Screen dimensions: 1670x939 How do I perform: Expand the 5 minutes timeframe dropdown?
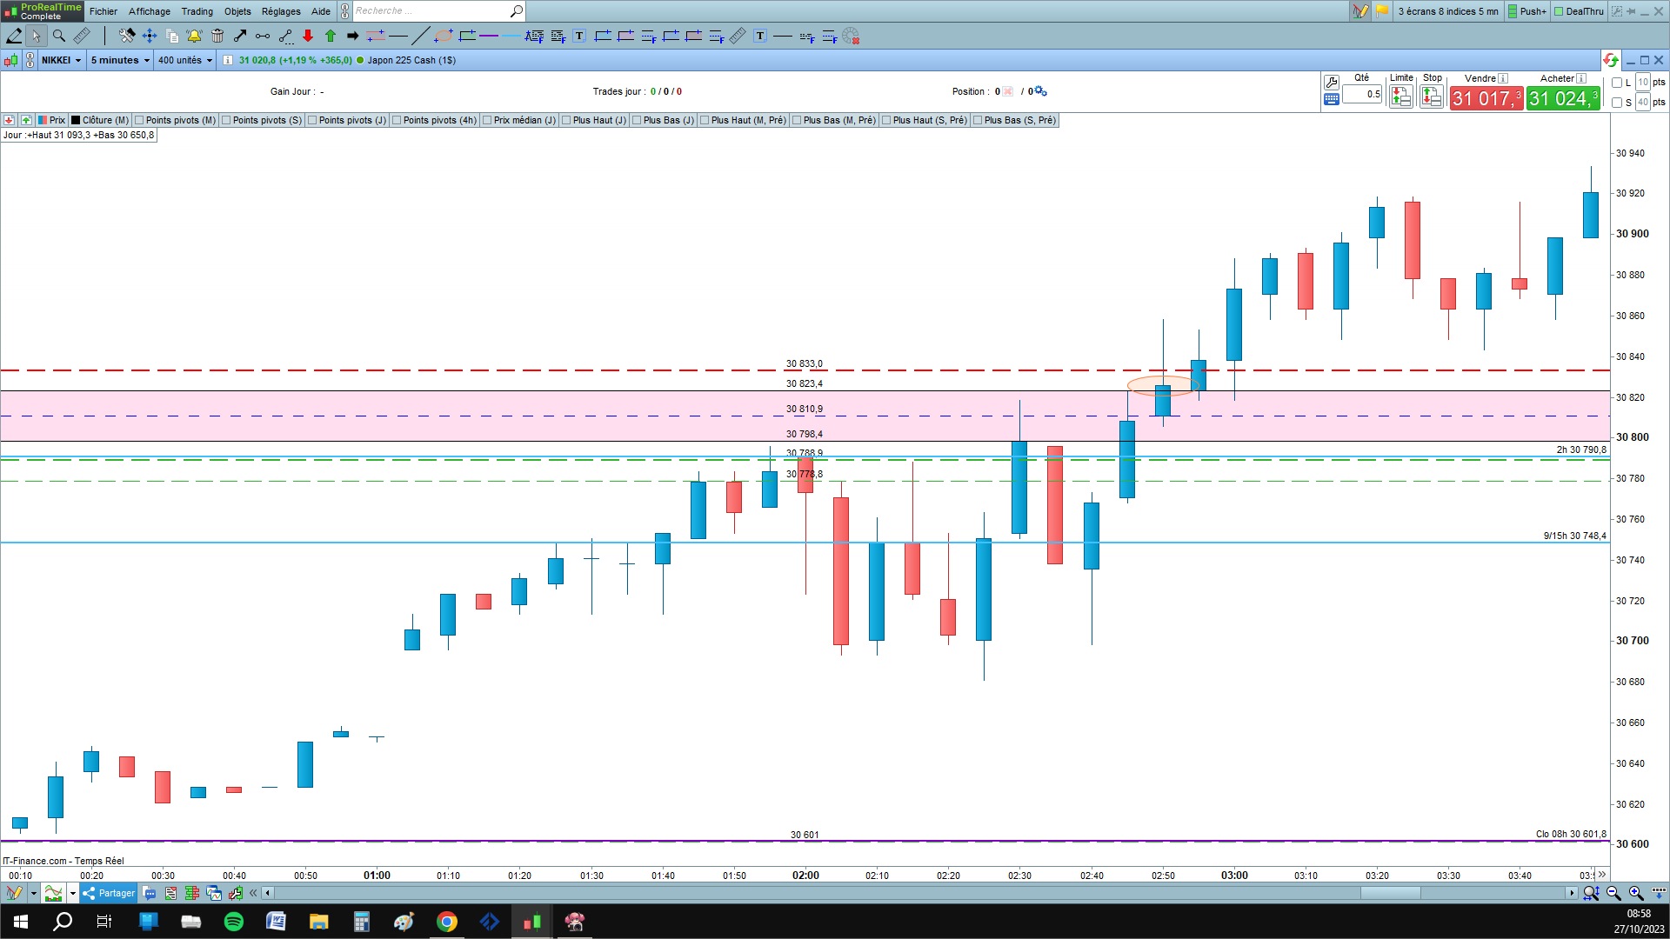tap(120, 60)
